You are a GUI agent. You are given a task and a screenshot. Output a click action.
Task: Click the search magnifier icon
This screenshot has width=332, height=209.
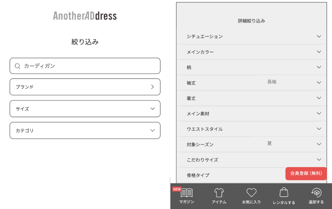tap(18, 66)
